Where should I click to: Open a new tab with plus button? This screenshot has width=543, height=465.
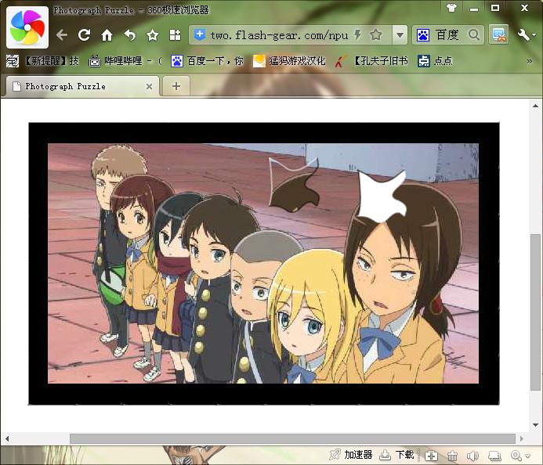(176, 86)
